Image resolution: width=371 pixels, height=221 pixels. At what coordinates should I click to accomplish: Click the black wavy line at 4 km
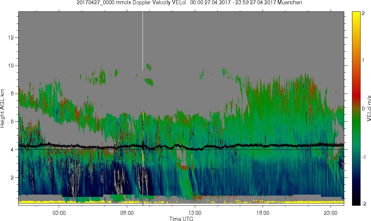coord(181,146)
